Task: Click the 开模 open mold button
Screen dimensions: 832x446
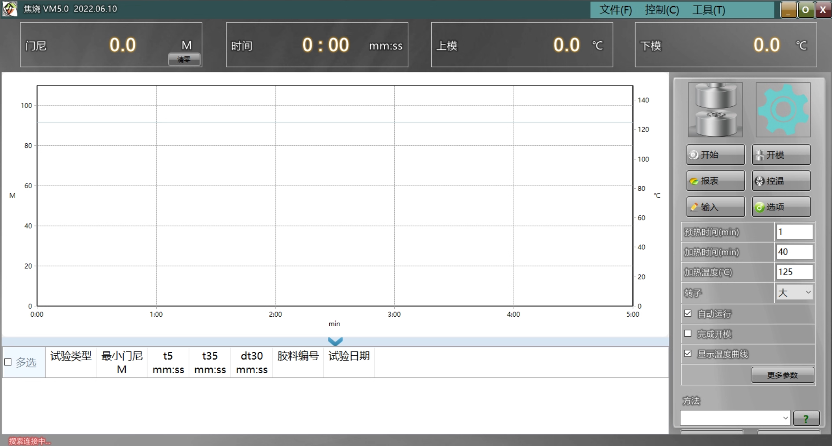Action: 781,155
